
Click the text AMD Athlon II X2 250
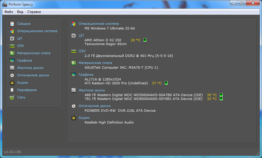tap(103, 40)
